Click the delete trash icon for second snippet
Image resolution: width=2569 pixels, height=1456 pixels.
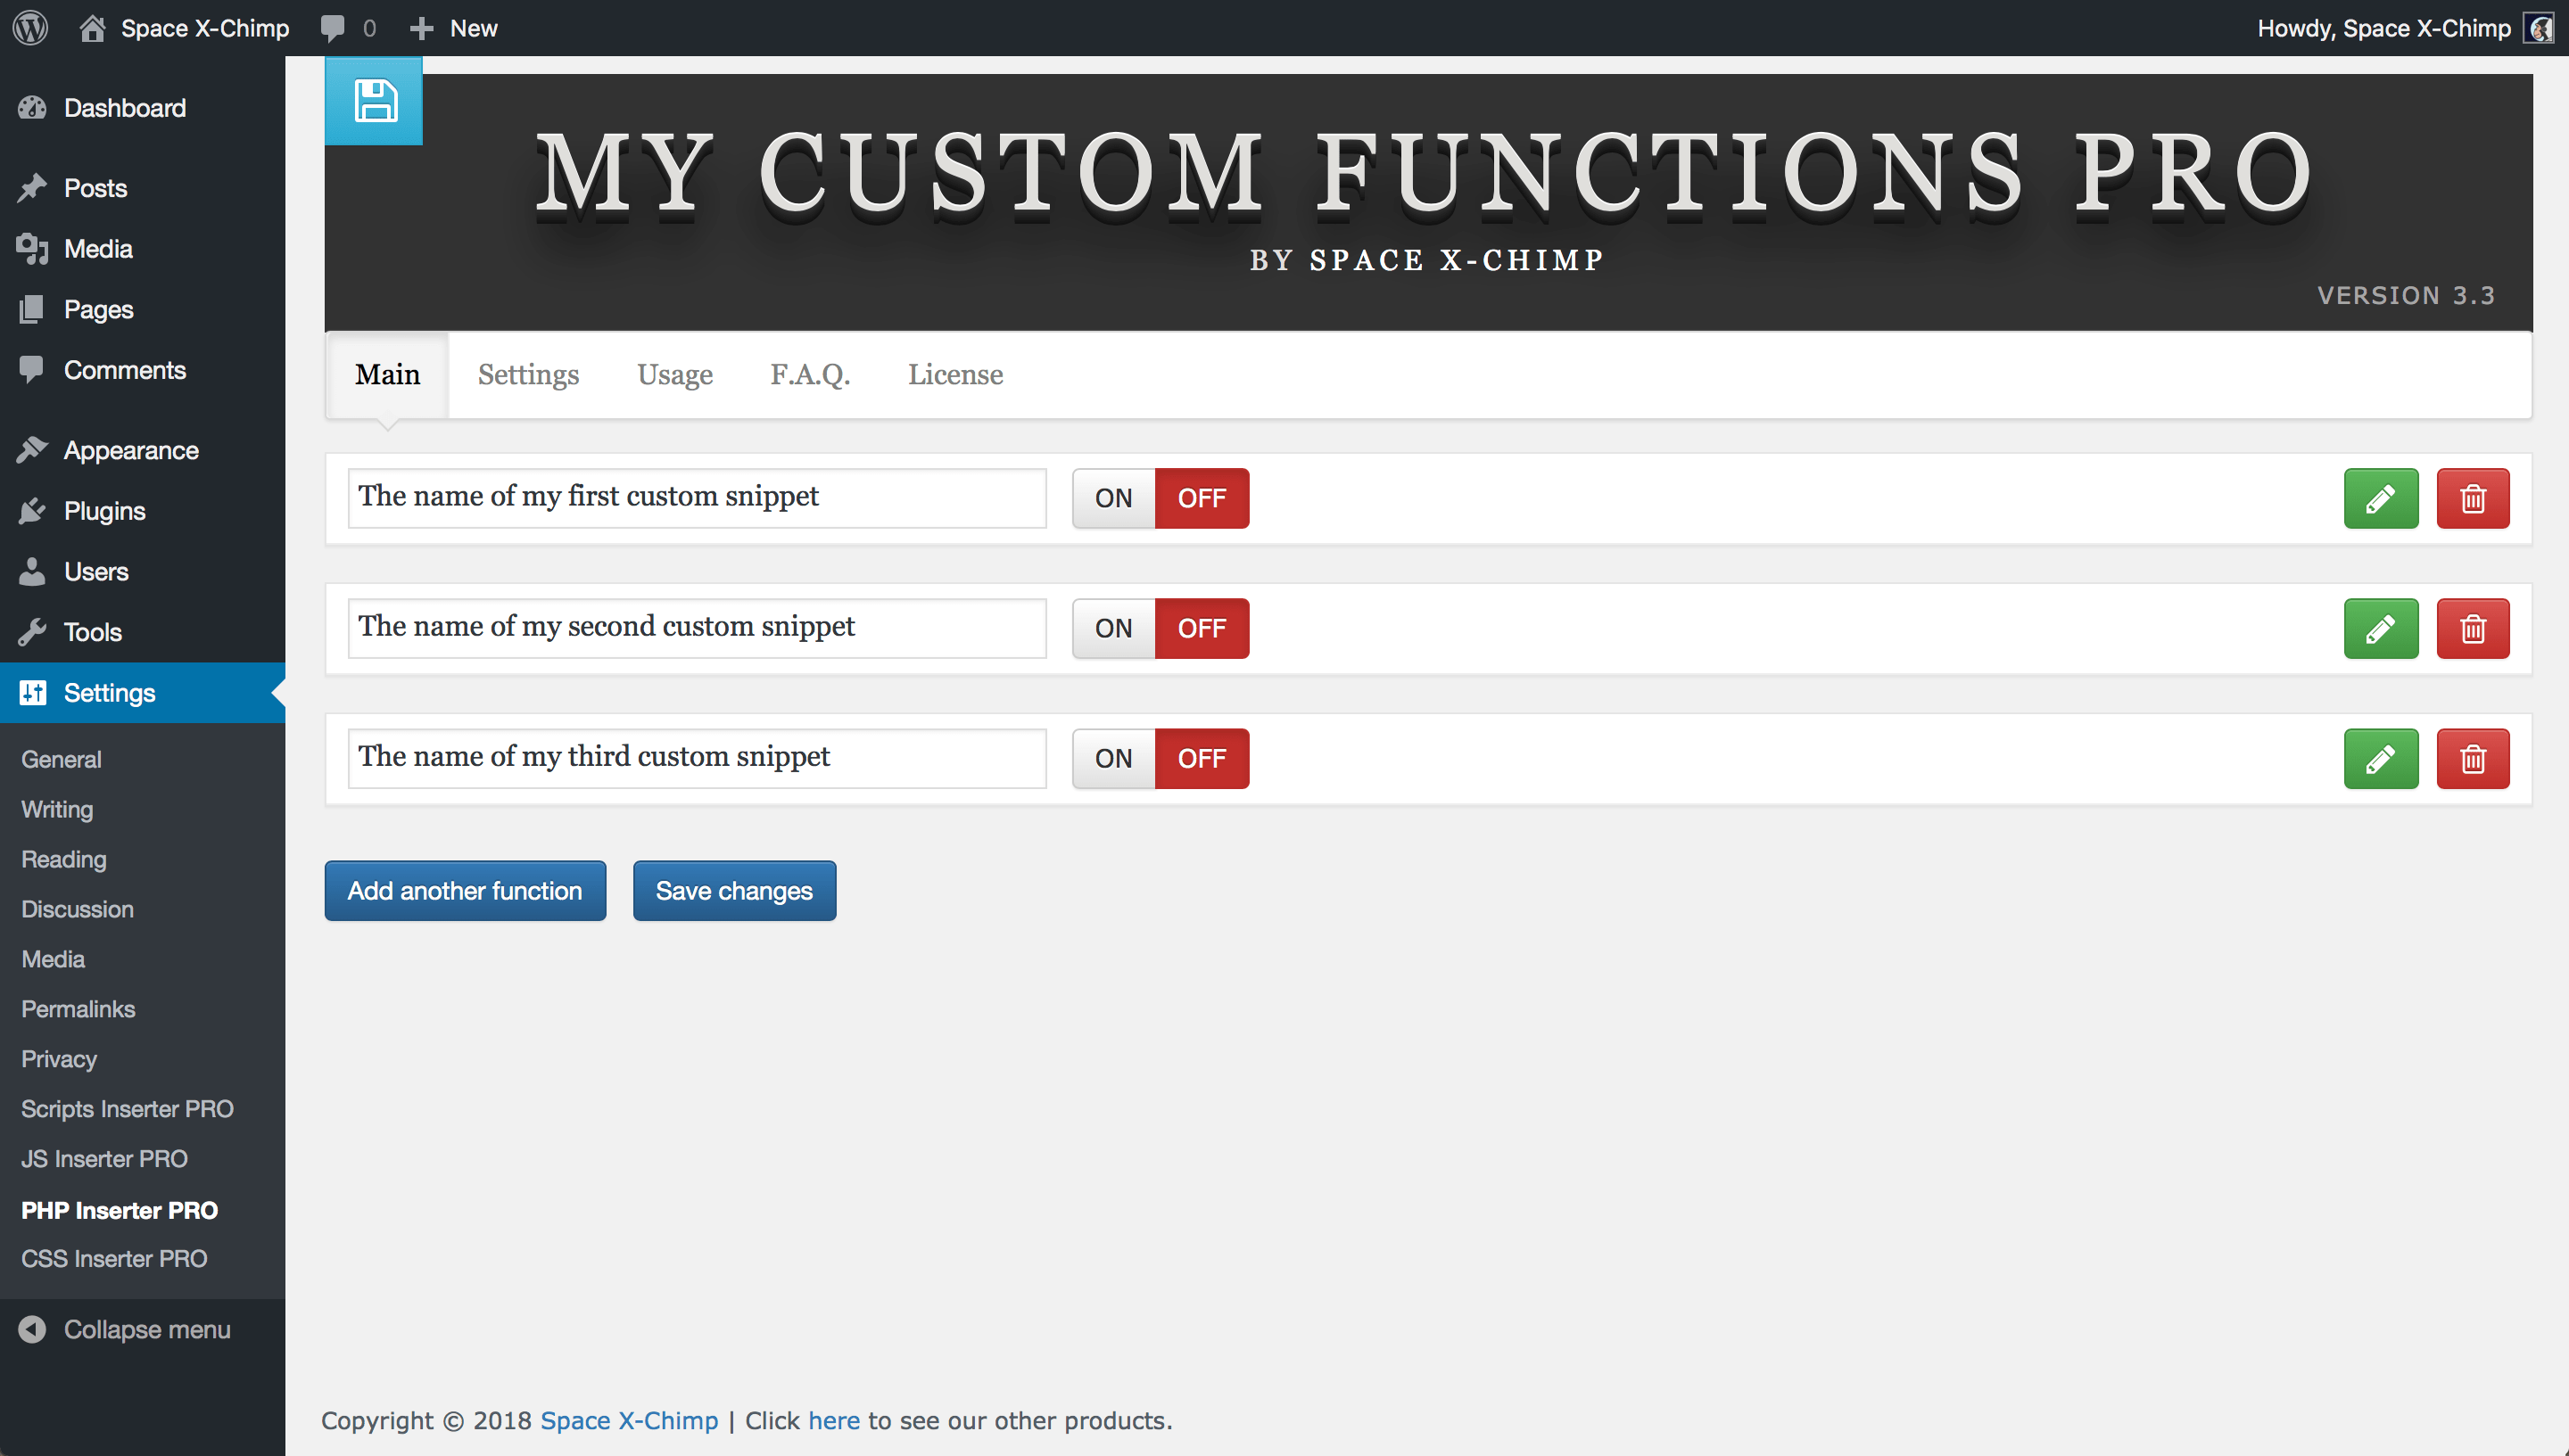[x=2474, y=628]
